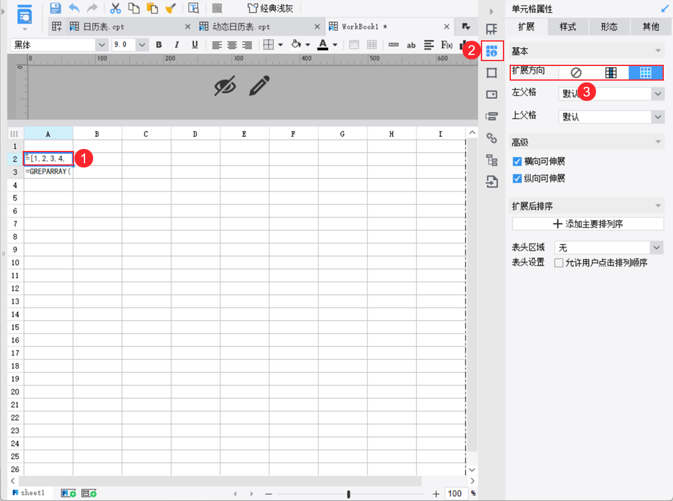Set the font color A icon
This screenshot has width=673, height=501.
pos(323,45)
